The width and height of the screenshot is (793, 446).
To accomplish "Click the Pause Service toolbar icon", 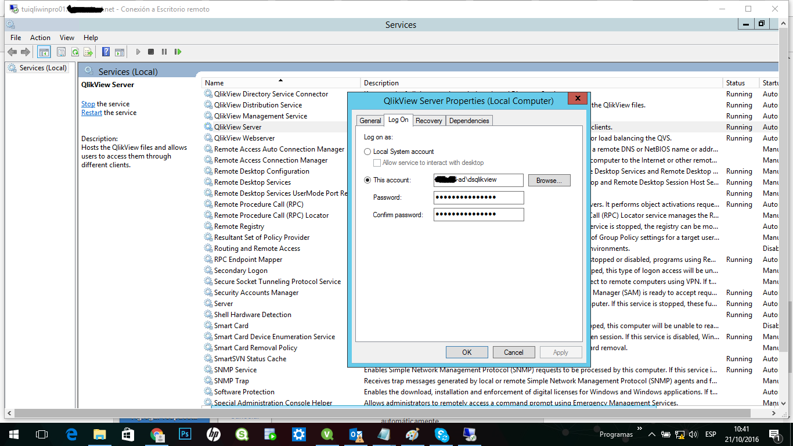I will pyautogui.click(x=164, y=52).
